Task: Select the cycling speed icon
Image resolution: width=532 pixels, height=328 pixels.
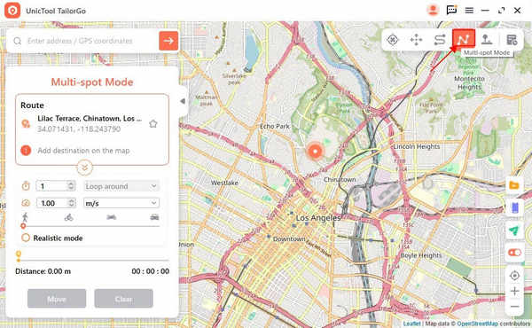Action: 69,217
